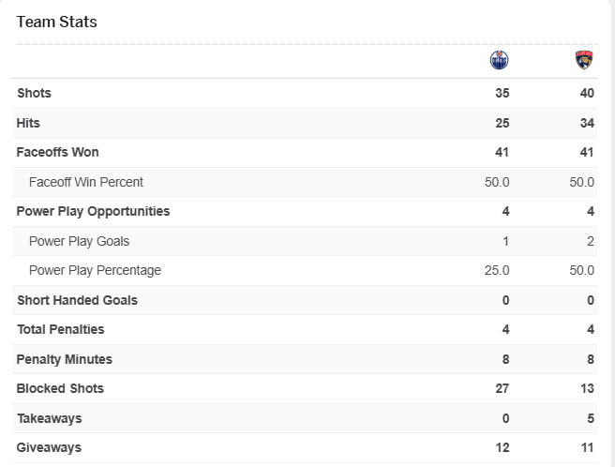The image size is (615, 467).
Task: Click the Giveaways row label
Action: coord(49,447)
